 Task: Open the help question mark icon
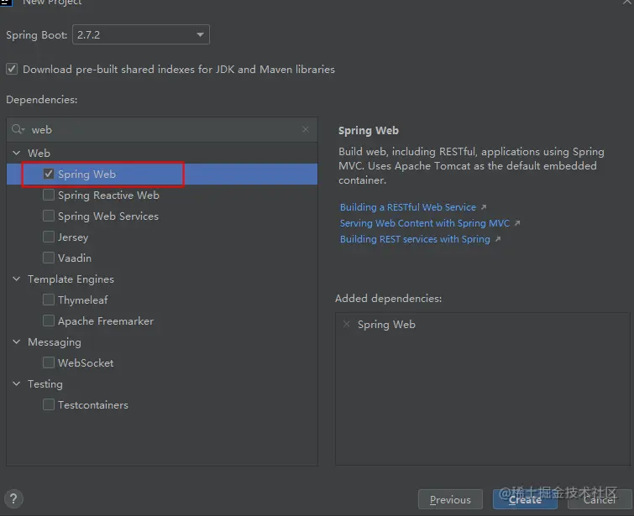coord(13,498)
